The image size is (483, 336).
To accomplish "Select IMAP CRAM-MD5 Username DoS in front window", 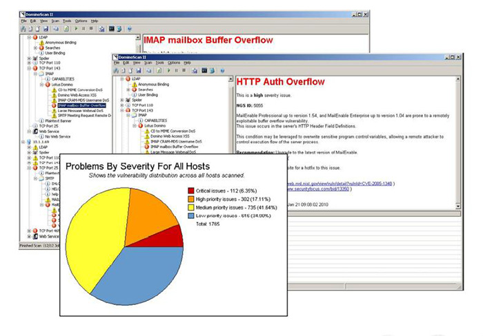I will (x=176, y=141).
